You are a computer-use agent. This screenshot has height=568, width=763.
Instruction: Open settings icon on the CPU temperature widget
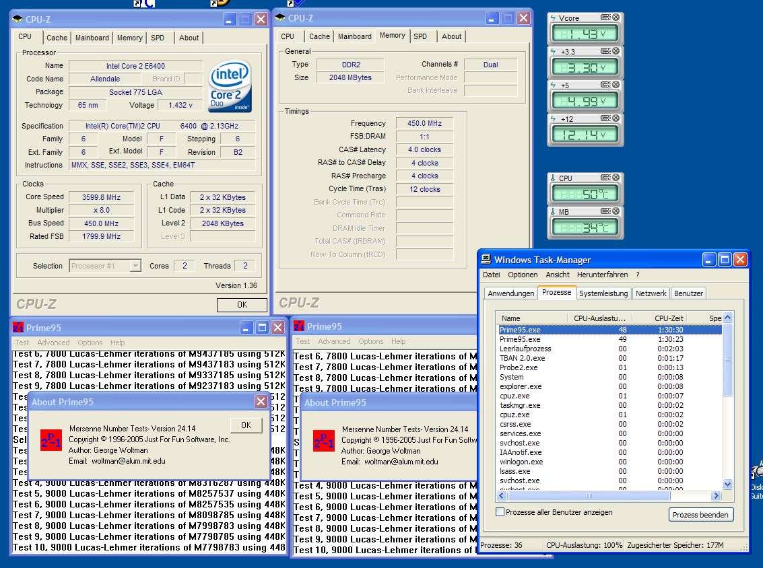pyautogui.click(x=605, y=178)
